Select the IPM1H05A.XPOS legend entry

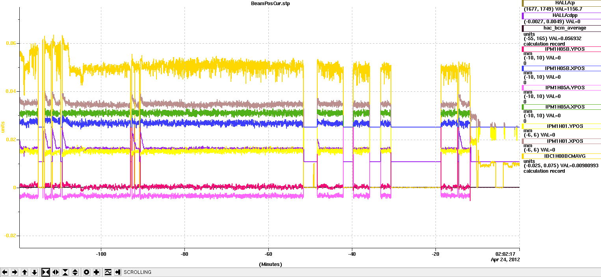click(x=561, y=107)
